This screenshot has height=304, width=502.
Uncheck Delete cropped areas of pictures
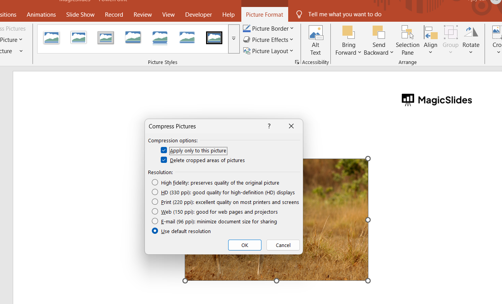coord(164,160)
